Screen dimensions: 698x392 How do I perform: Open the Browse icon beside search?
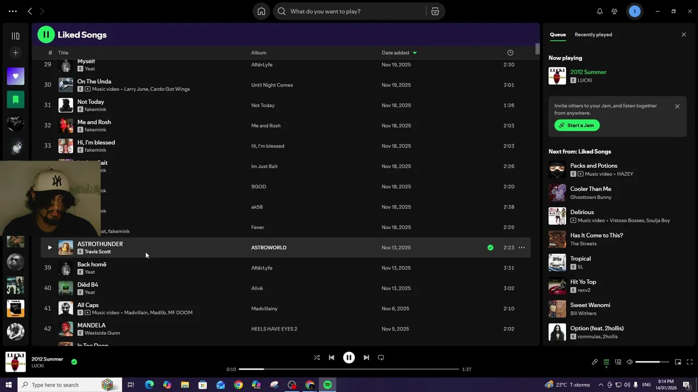coord(435,11)
